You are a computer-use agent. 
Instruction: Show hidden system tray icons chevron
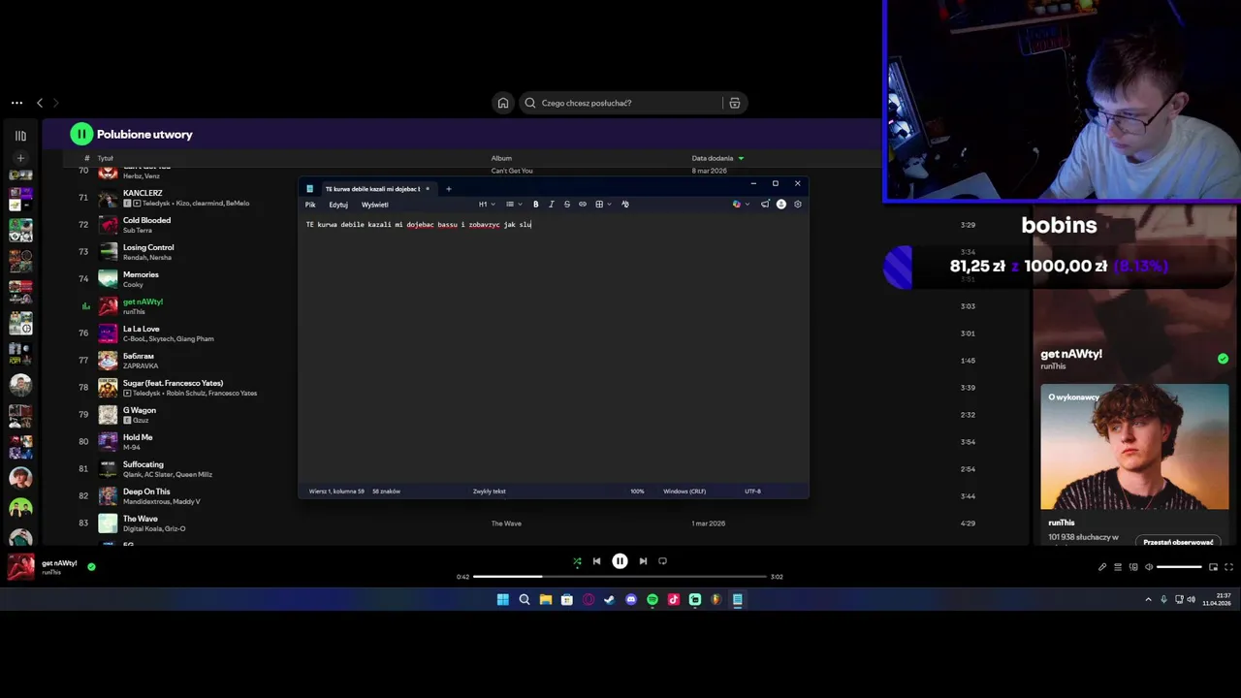(x=1149, y=599)
